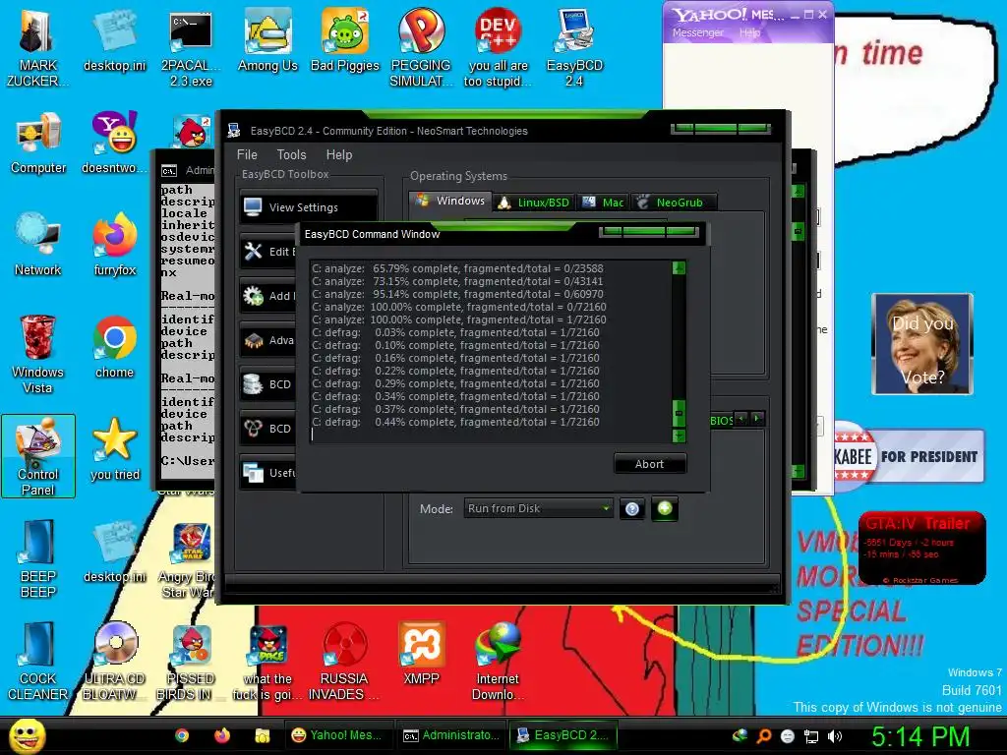Switch to the Mac tab
This screenshot has height=755, width=1007.
pos(603,203)
